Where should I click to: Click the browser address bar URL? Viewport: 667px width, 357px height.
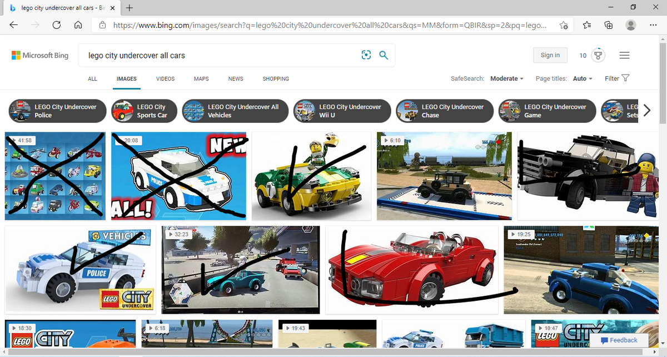pyautogui.click(x=330, y=25)
